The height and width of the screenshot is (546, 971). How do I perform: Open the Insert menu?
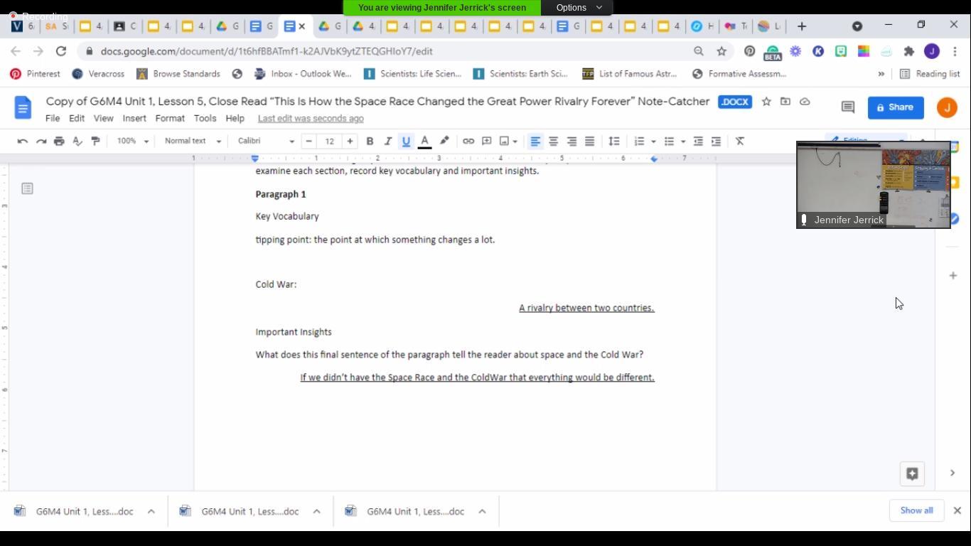pos(134,119)
